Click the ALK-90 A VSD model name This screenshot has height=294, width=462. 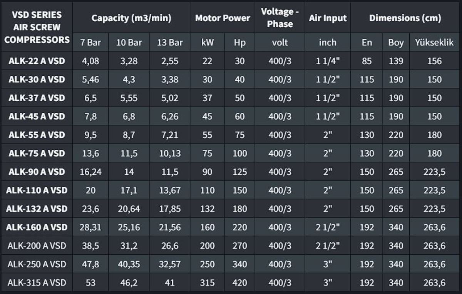[37, 172]
